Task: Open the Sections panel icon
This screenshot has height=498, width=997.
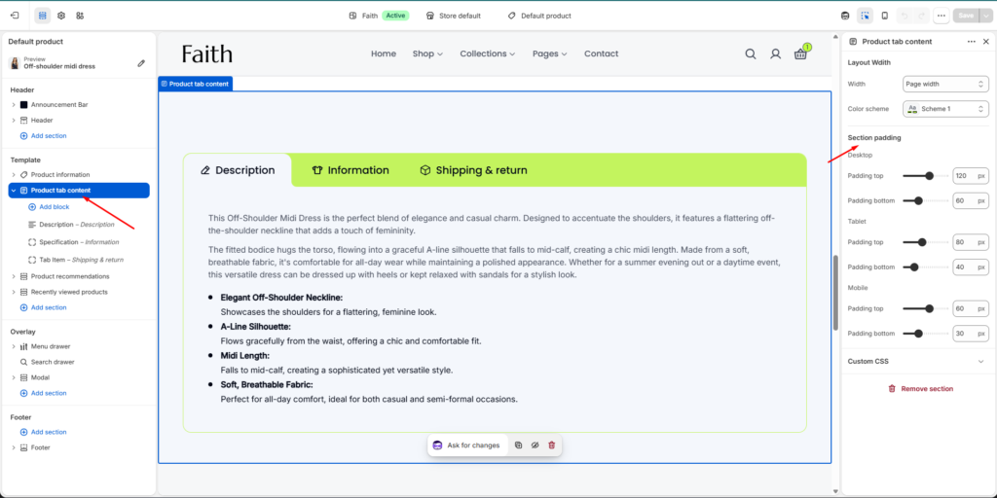Action: [x=43, y=16]
